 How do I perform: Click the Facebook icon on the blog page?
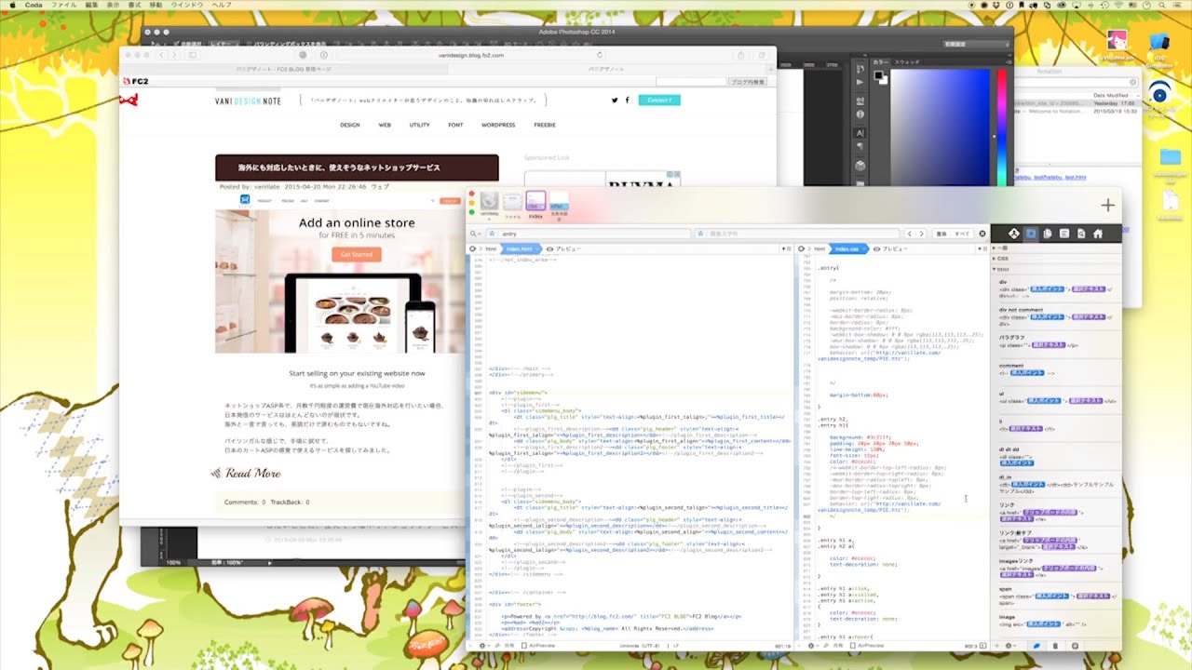627,100
